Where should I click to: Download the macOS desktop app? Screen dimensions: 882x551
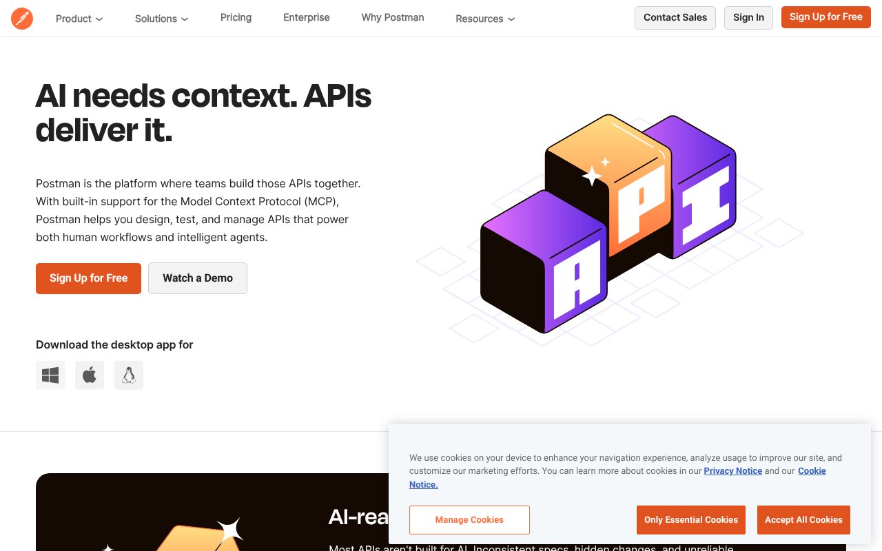90,375
